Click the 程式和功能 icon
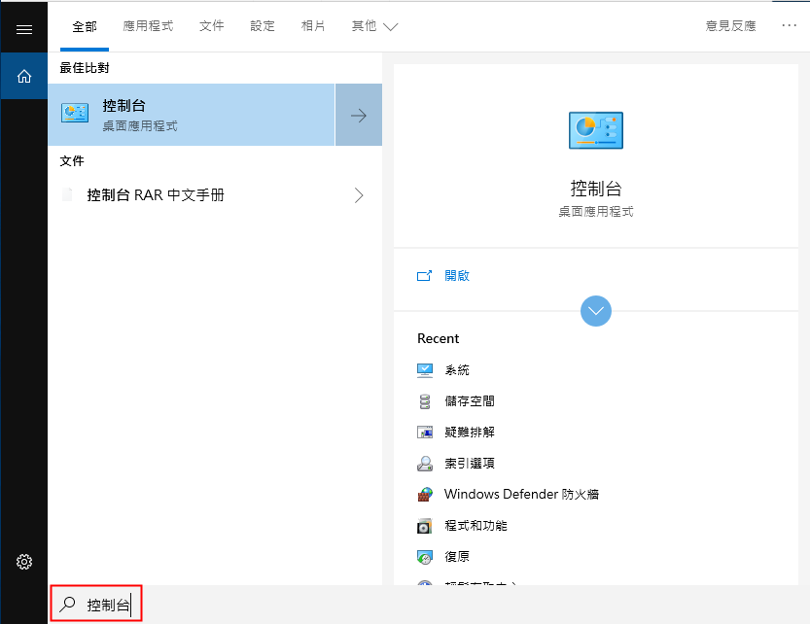810x624 pixels. pos(425,526)
